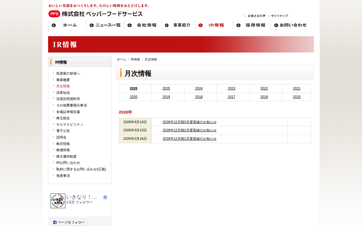Open the いきなりステーキ Facebook page thumbnail

[58, 201]
